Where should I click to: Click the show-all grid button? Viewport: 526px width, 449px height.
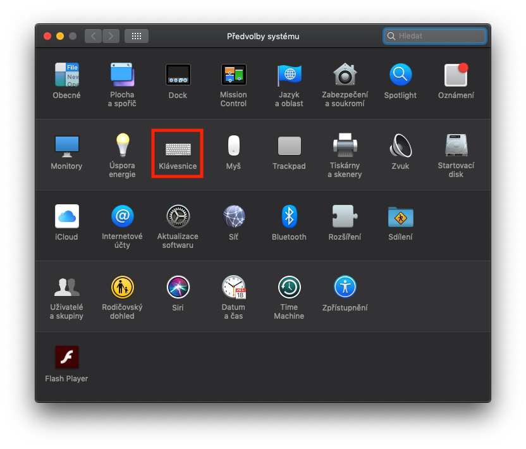(137, 36)
